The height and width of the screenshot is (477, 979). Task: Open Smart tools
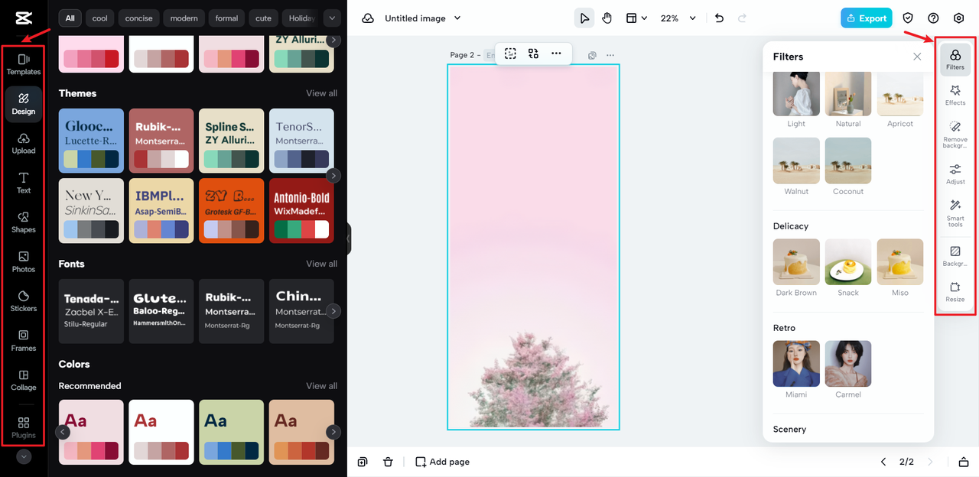pos(955,213)
